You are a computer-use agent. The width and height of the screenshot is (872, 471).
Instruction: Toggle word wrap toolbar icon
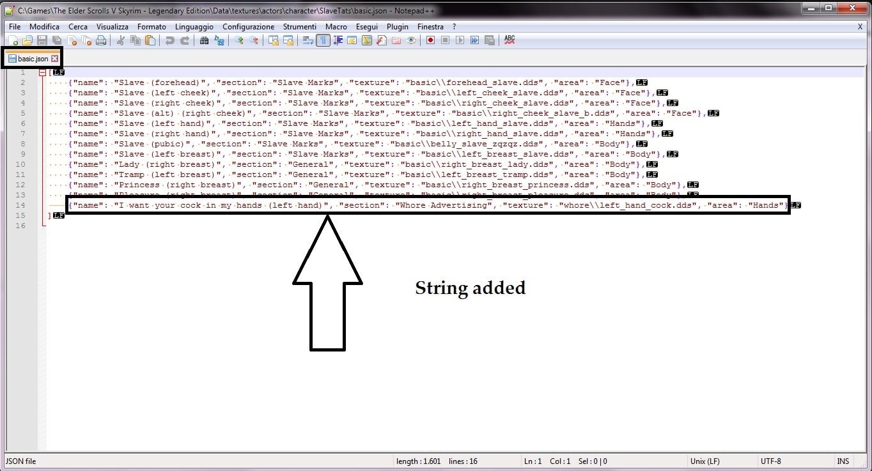(308, 40)
